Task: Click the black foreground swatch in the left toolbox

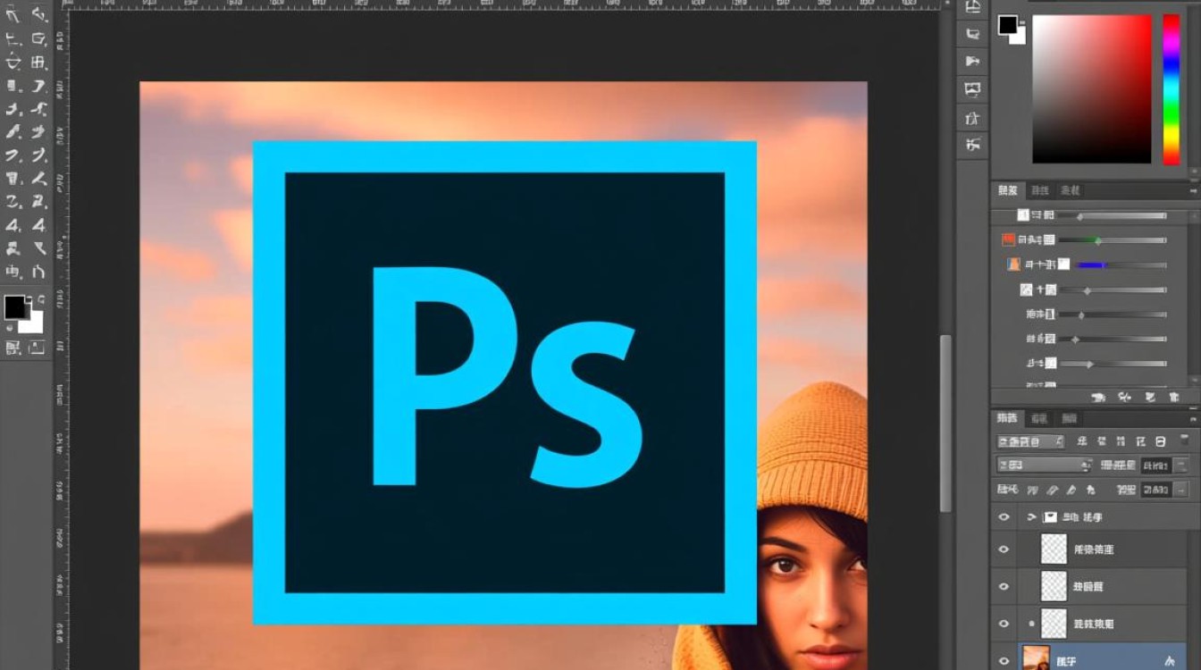Action: click(x=15, y=307)
